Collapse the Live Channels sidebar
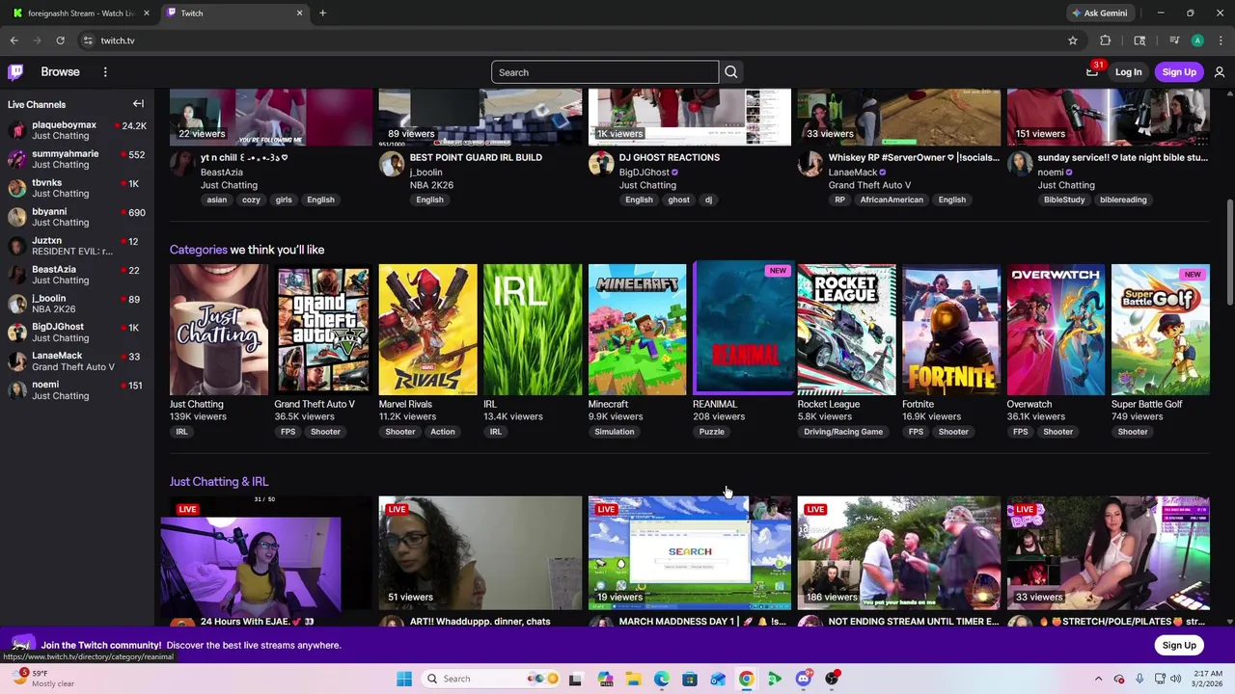 point(138,104)
